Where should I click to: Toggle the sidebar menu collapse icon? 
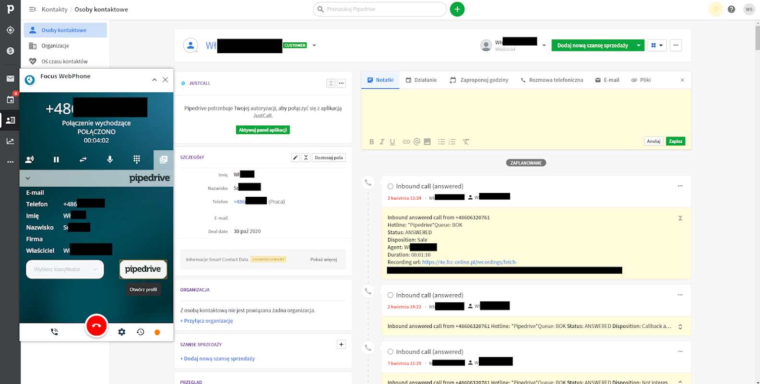tap(32, 9)
